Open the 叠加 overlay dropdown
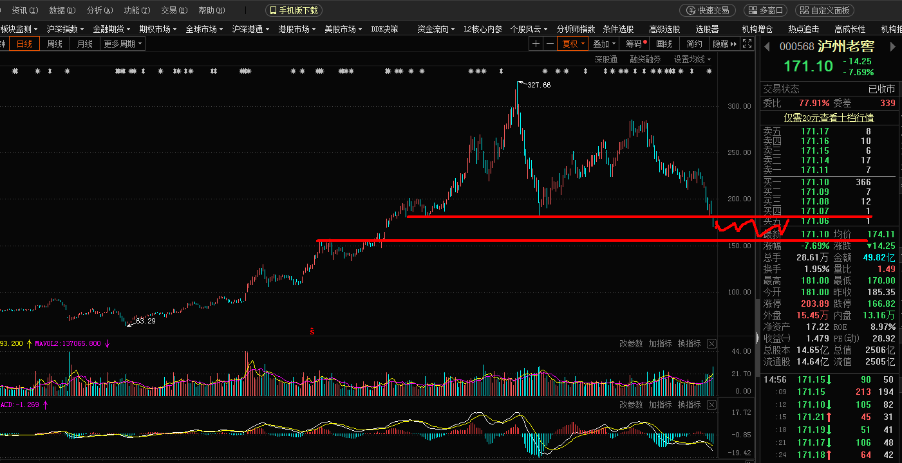Viewport: 902px width, 463px height. [x=604, y=44]
